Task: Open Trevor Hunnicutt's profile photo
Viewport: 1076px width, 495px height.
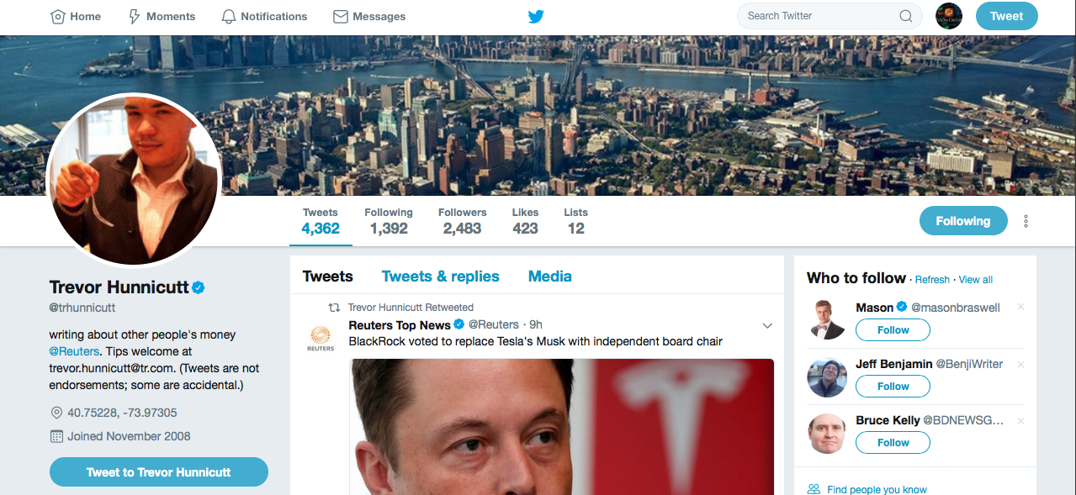Action: (135, 178)
